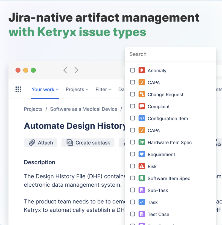Viewport: 222px width, 225px height.
Task: Click the Configuration Item code icon
Action: (141, 118)
